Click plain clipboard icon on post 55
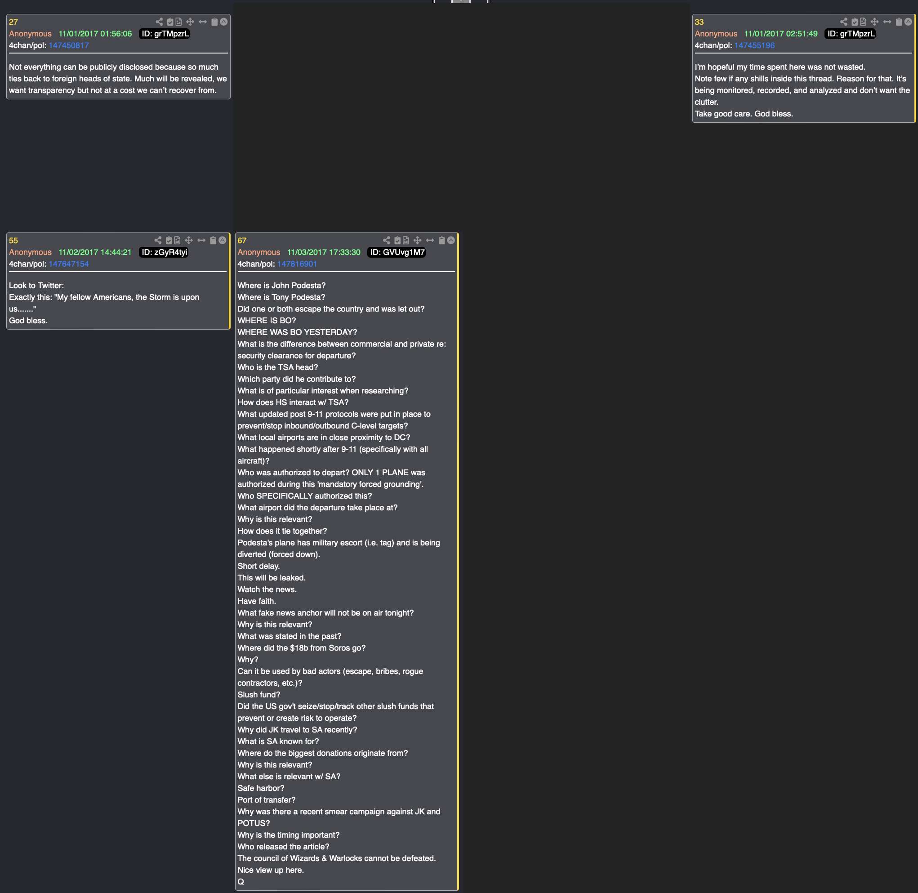918x893 pixels. 213,240
